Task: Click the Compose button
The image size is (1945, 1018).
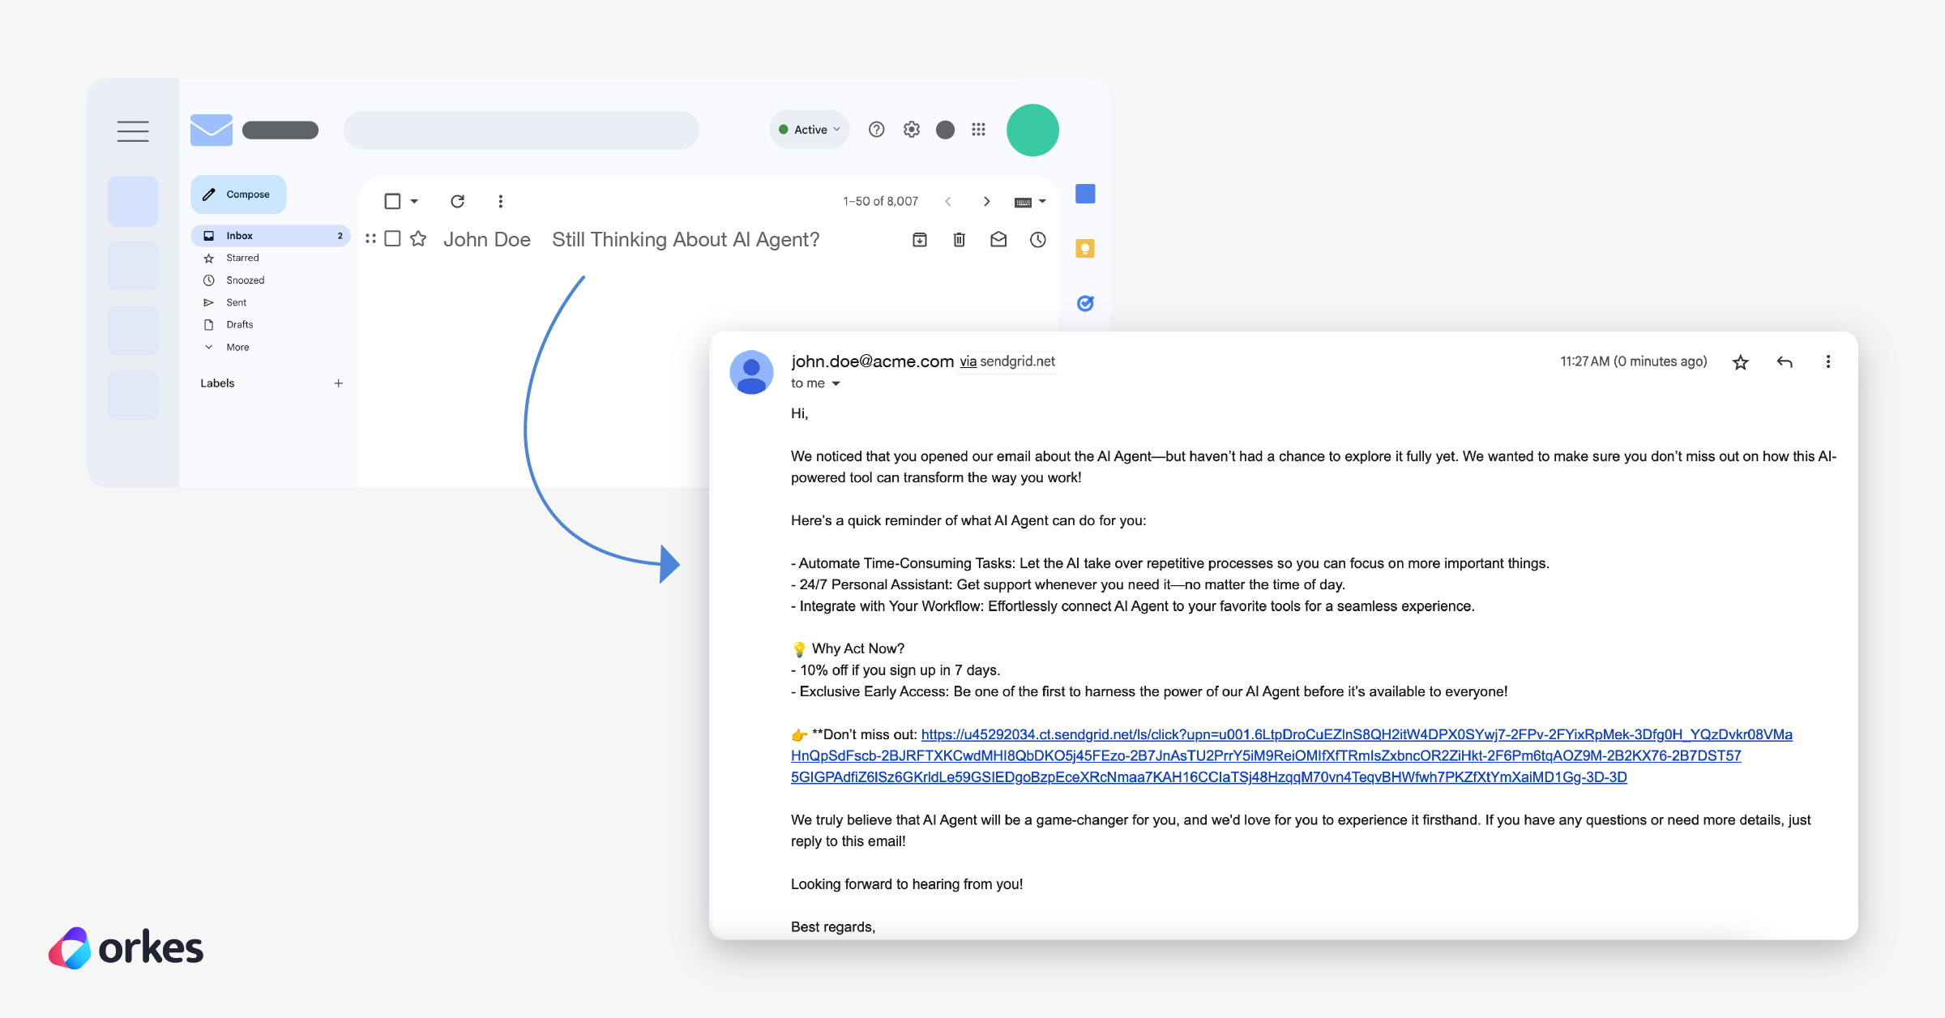Action: 238,195
